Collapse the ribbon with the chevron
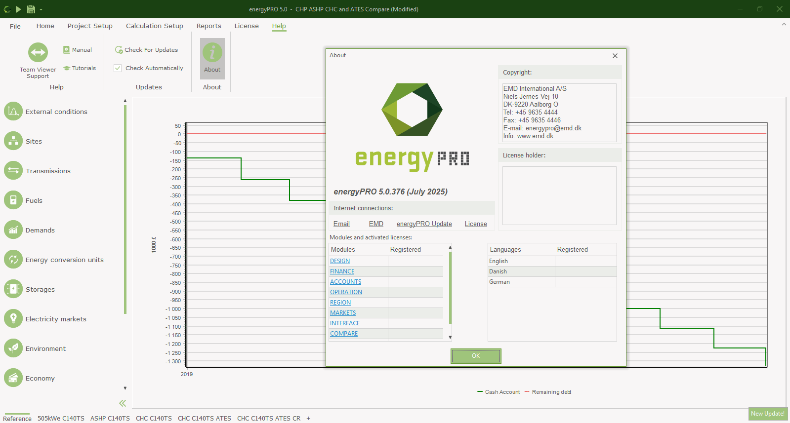 click(784, 24)
